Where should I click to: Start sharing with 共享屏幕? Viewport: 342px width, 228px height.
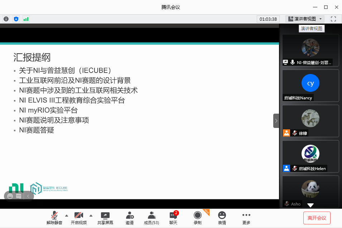point(105,218)
